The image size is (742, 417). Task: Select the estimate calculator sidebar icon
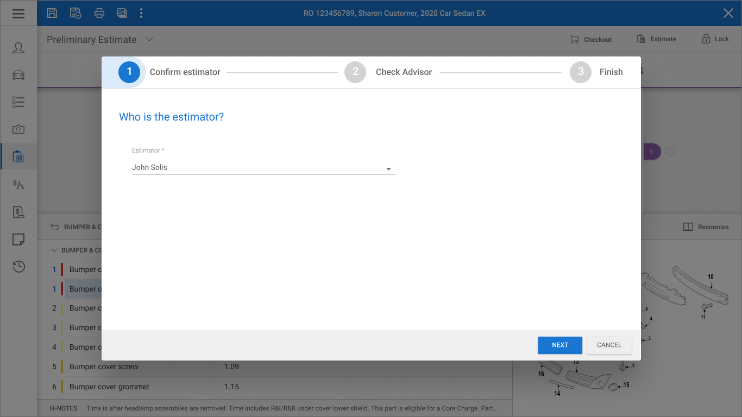pyautogui.click(x=18, y=157)
